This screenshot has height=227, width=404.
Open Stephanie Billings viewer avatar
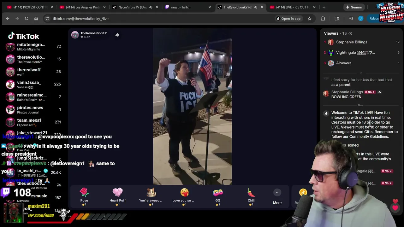pyautogui.click(x=331, y=42)
